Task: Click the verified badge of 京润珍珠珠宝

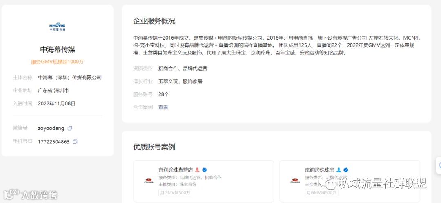Action: tap(346, 170)
